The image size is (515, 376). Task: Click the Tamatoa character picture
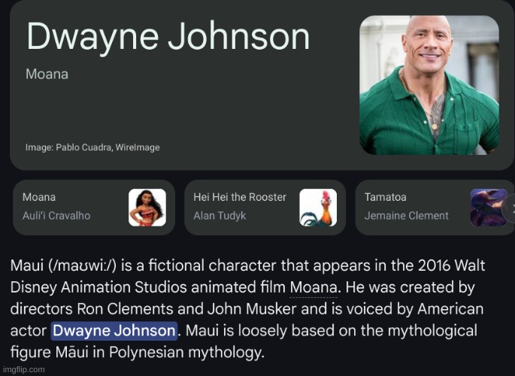489,208
